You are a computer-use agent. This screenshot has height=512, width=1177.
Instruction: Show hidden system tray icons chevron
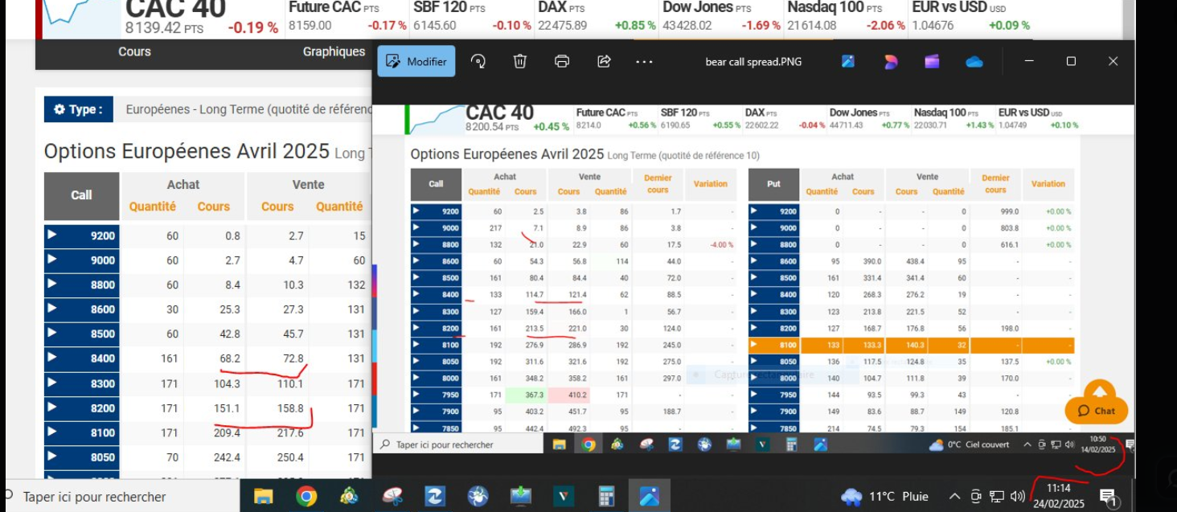(954, 497)
